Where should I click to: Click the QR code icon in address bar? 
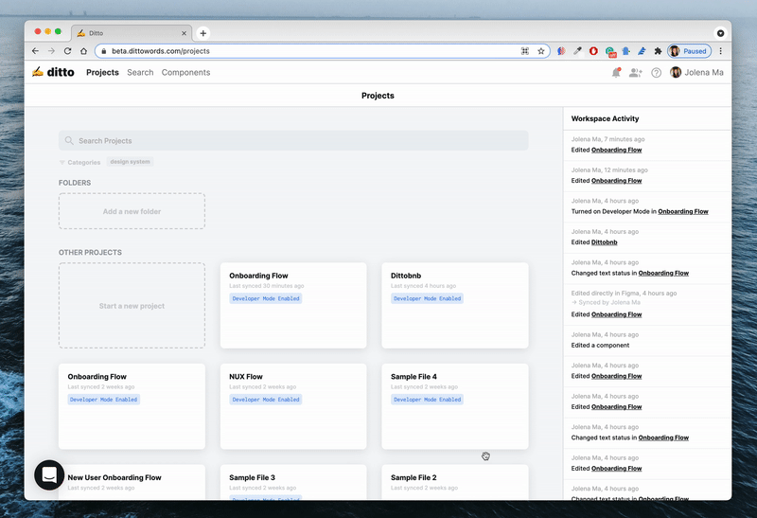[525, 51]
